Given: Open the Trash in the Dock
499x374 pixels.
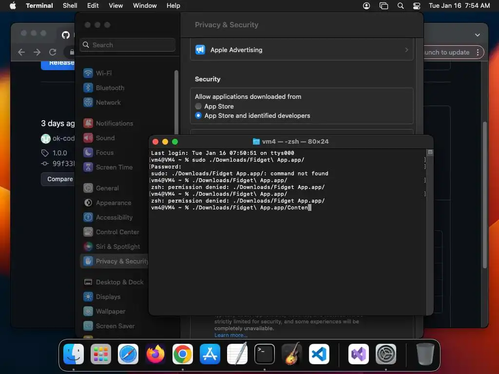Looking at the screenshot, I should [x=425, y=354].
